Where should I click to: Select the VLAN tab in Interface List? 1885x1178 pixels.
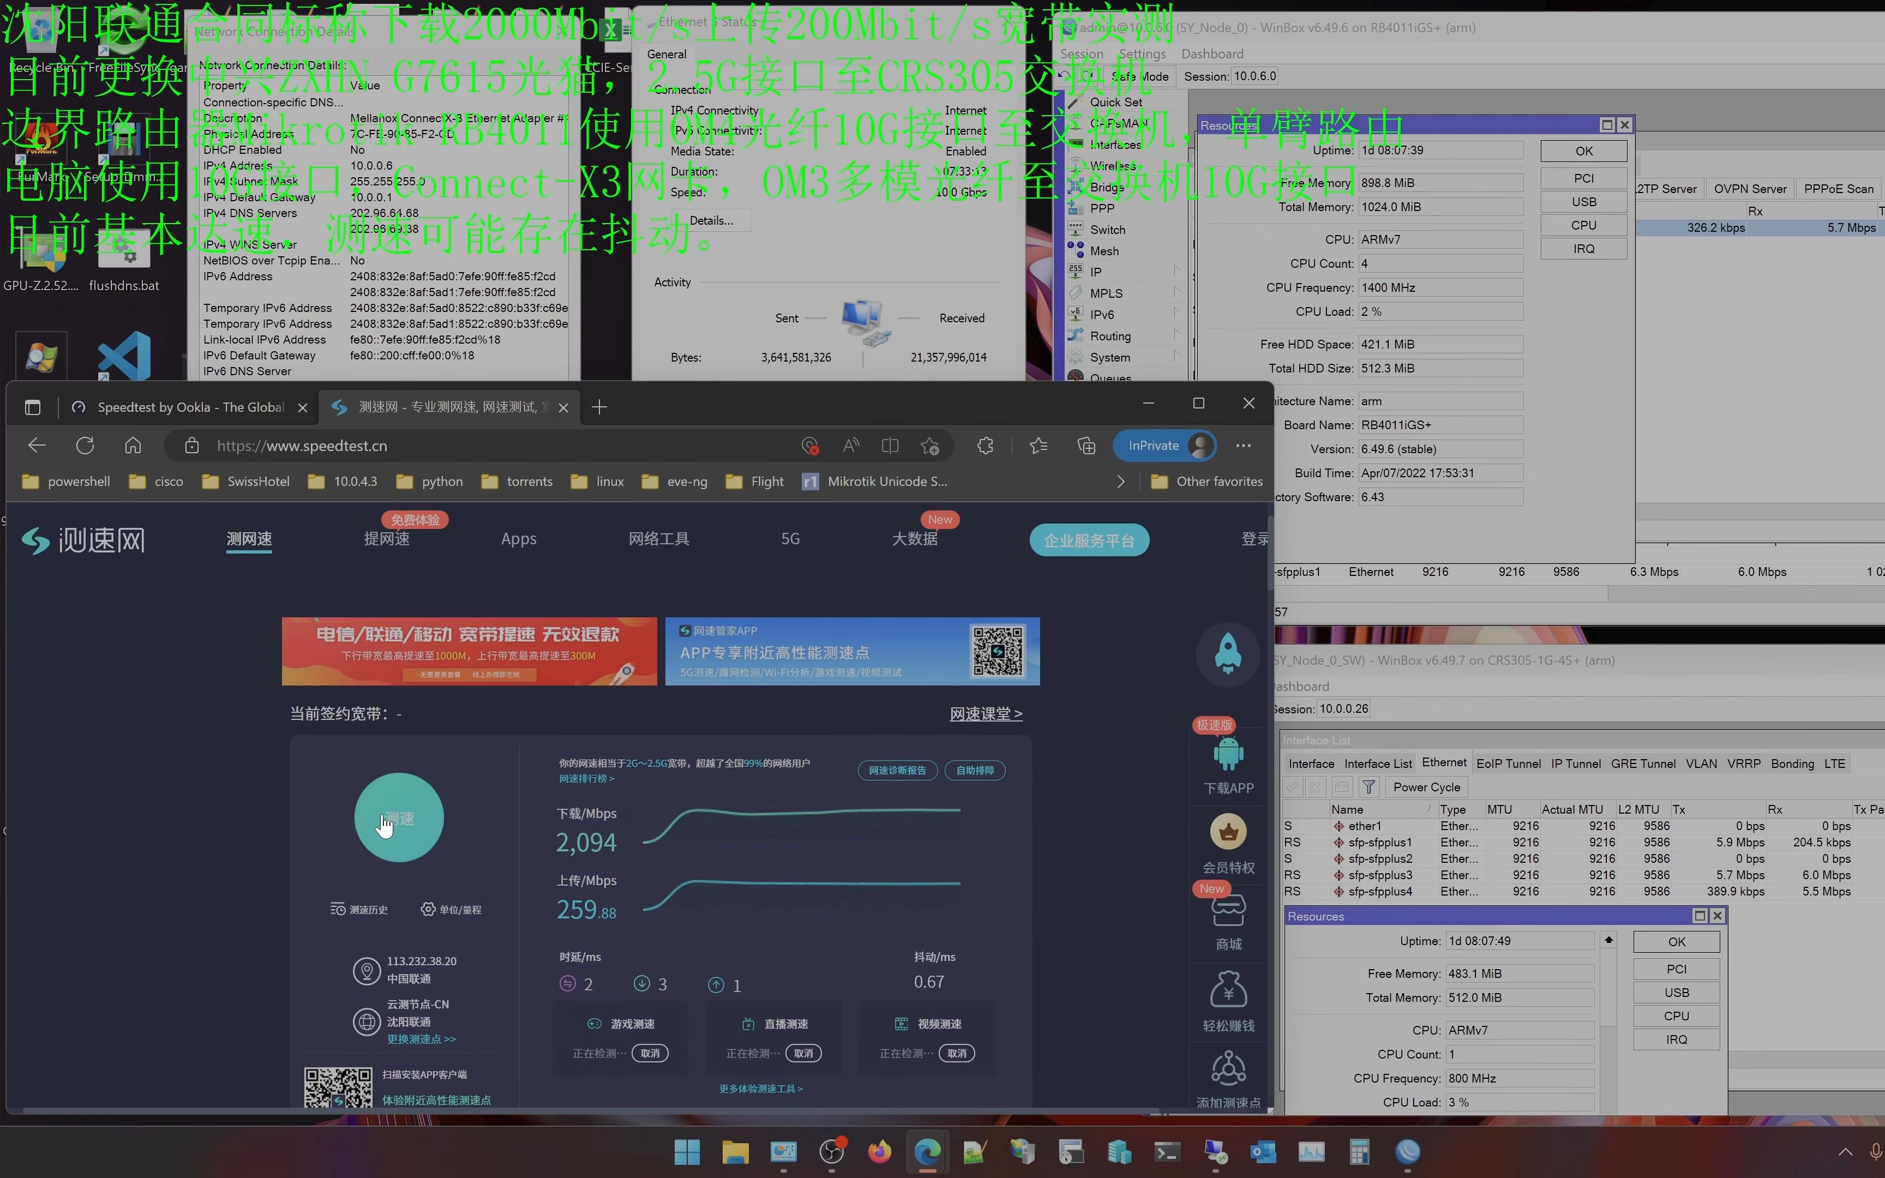tap(1701, 764)
